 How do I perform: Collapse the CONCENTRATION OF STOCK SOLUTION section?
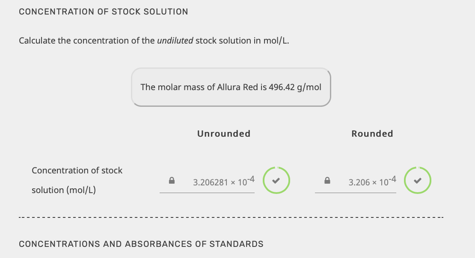[103, 12]
